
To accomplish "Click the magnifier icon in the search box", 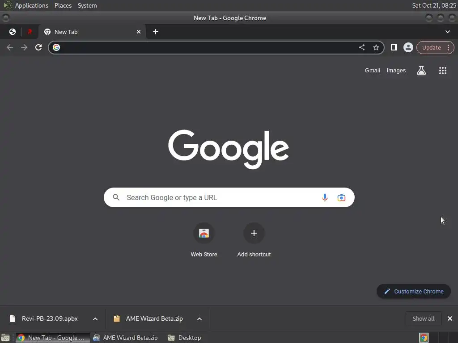I will (116, 197).
